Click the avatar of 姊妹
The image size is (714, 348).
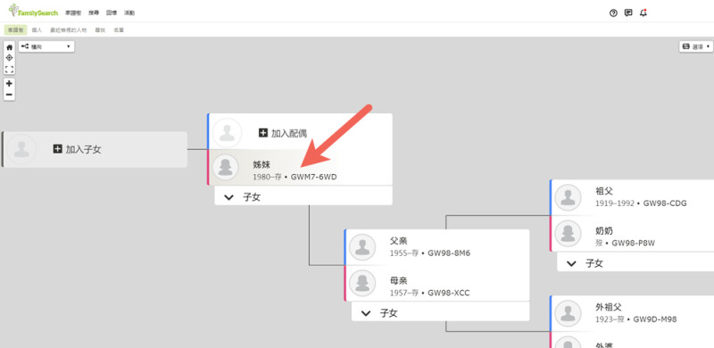(x=226, y=167)
